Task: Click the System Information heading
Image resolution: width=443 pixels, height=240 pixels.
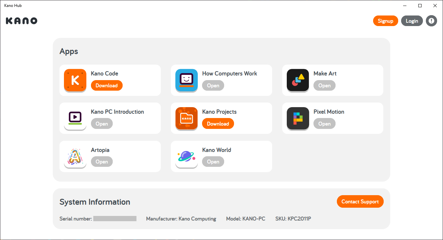Action: (95, 202)
